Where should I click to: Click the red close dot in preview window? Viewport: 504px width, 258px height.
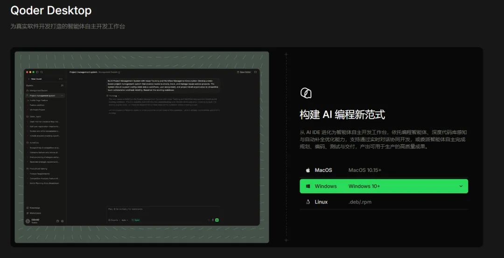[x=28, y=72]
